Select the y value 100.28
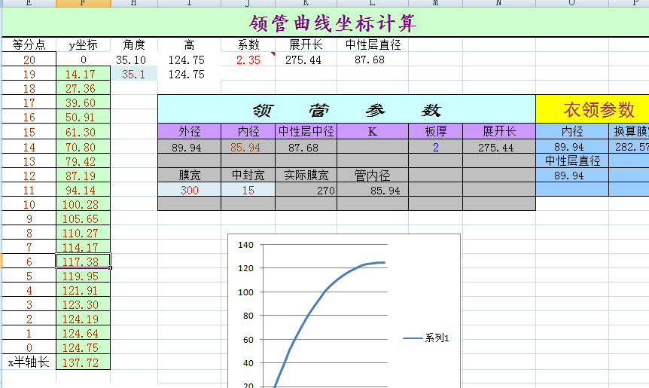Image resolution: width=649 pixels, height=388 pixels. (x=83, y=204)
